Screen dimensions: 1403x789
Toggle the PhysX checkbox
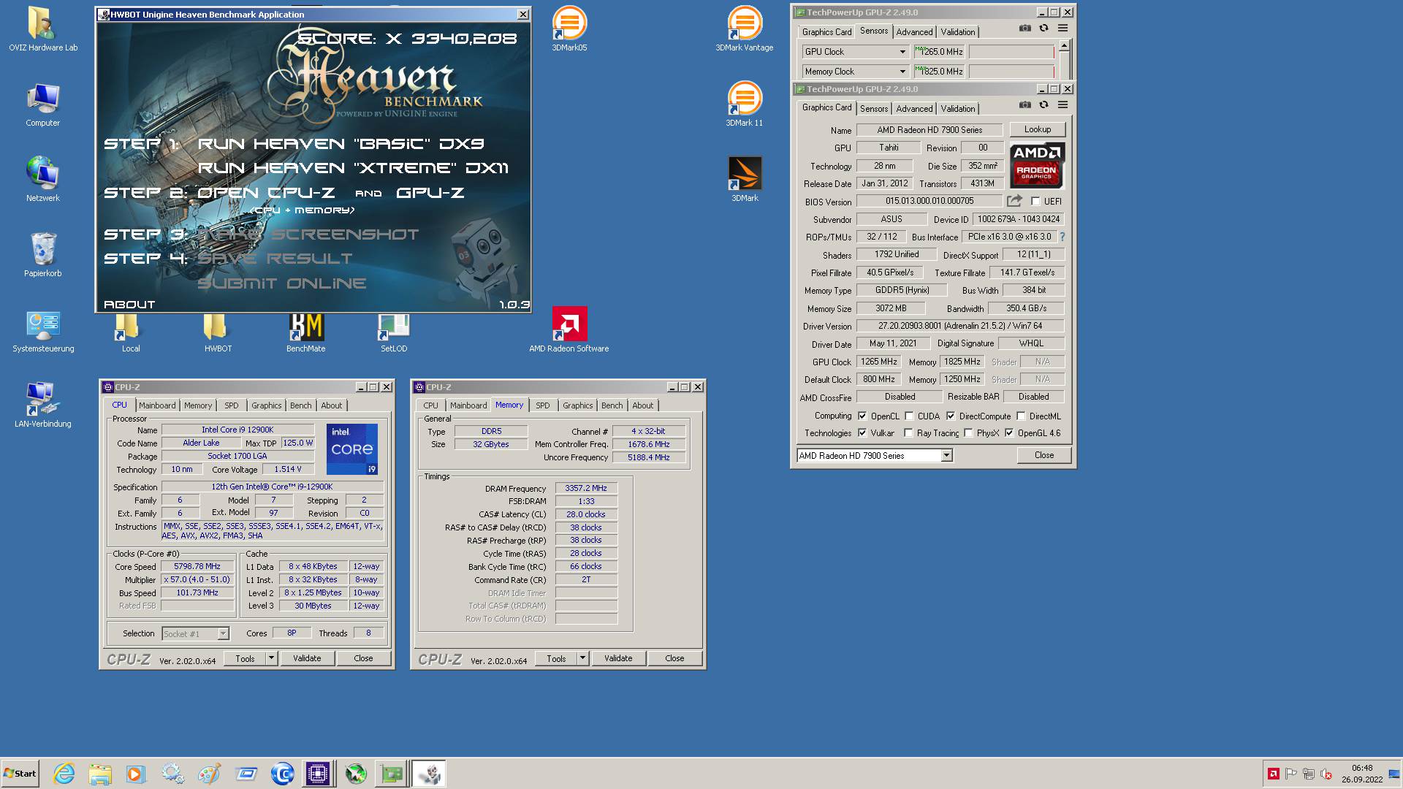coord(968,432)
